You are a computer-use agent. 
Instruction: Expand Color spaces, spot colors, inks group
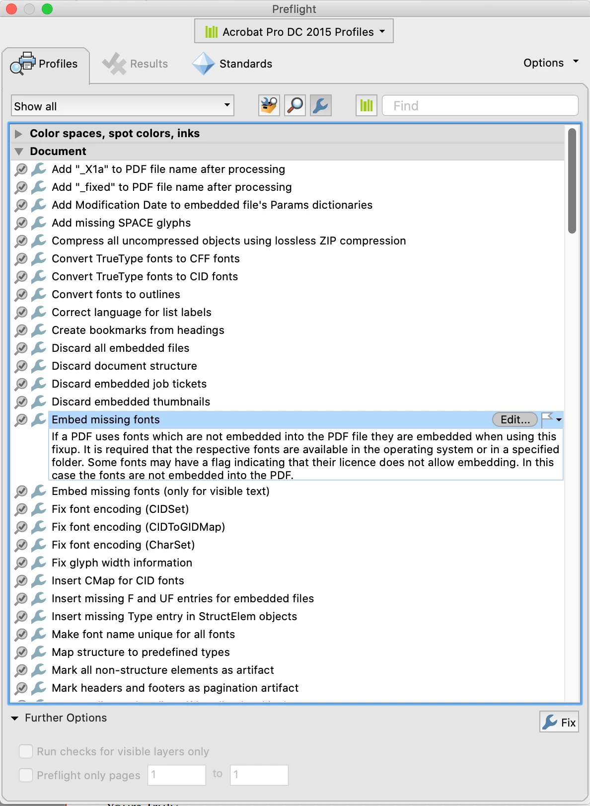coord(19,134)
